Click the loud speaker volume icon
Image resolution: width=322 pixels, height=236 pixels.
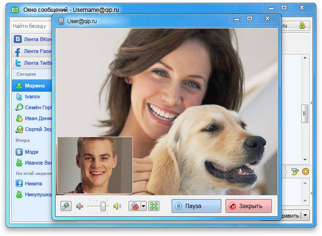click(117, 206)
